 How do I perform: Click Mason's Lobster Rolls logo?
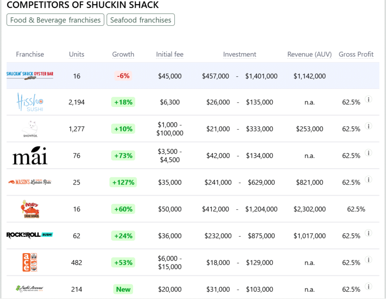(x=30, y=182)
